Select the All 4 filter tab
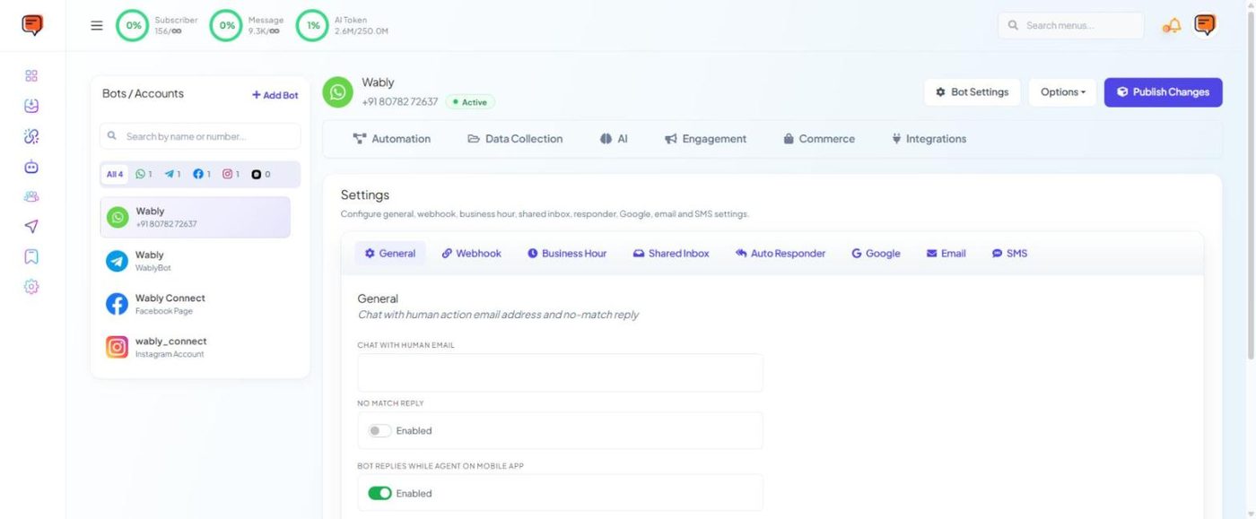 coord(115,174)
